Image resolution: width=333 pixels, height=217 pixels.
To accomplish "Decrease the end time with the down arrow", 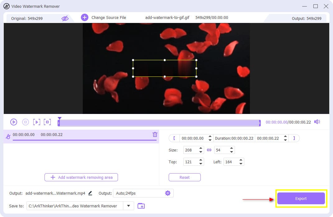I will [285, 140].
